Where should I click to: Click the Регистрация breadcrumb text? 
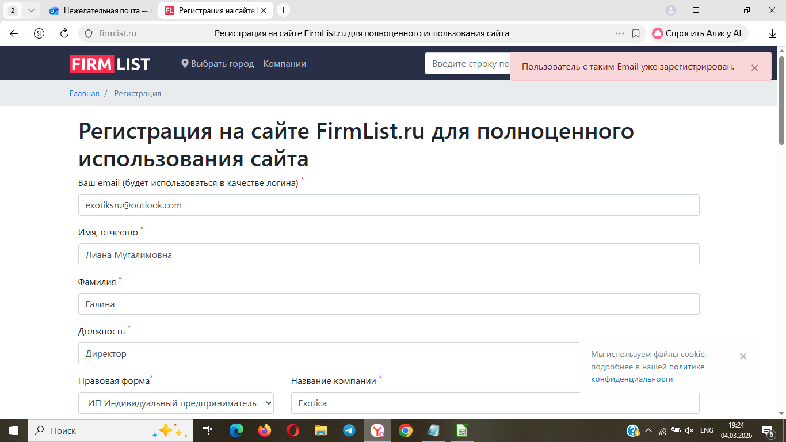[138, 93]
